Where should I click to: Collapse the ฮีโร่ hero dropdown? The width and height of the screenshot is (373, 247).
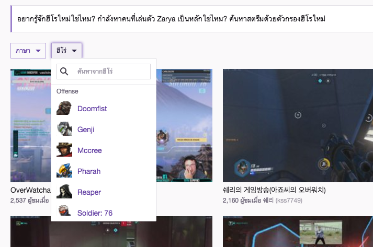(x=66, y=51)
